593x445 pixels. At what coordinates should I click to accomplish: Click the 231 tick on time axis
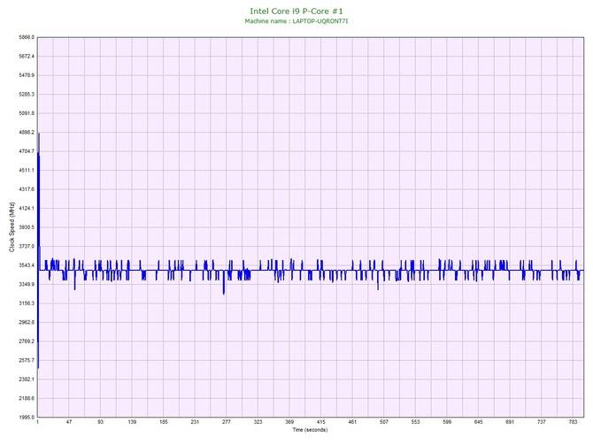pos(195,422)
